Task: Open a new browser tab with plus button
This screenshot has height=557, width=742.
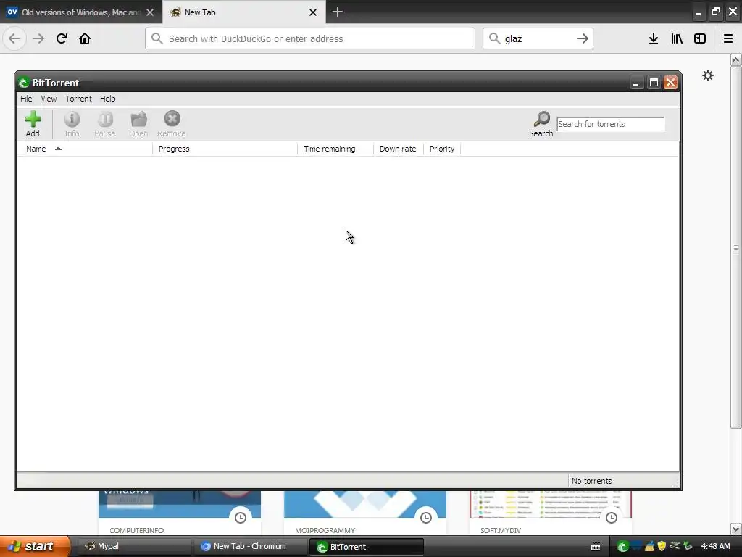Action: pos(338,12)
